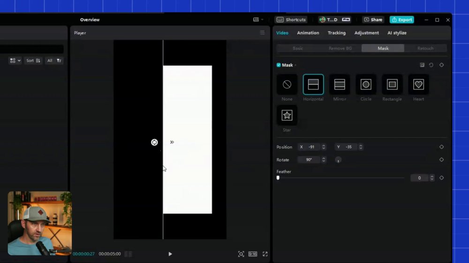
Task: Click the Rotate dial knob
Action: point(338,160)
